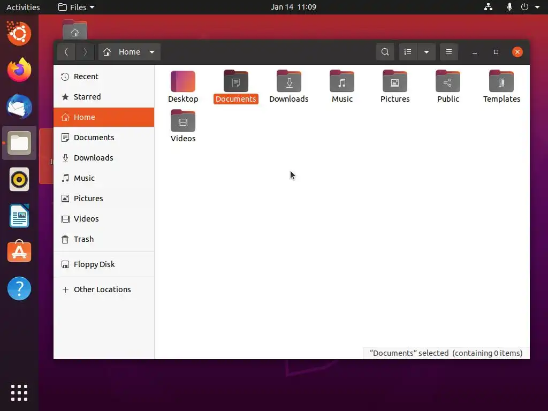Click the network status icon
Screen dimensions: 548x411
[x=488, y=7]
